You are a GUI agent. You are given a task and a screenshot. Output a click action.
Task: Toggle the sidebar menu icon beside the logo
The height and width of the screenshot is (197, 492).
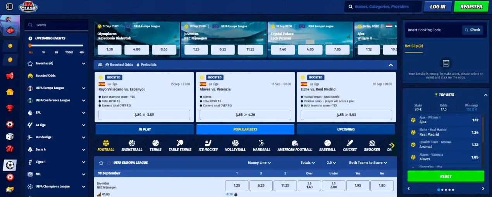coord(10,7)
